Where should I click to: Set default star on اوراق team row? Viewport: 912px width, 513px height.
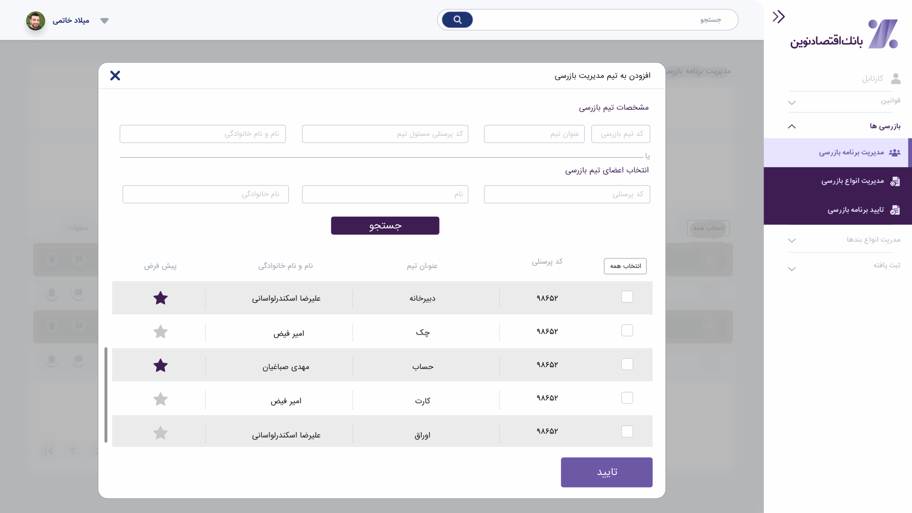(x=160, y=433)
